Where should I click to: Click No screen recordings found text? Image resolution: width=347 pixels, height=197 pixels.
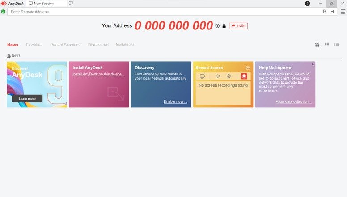pyautogui.click(x=223, y=85)
